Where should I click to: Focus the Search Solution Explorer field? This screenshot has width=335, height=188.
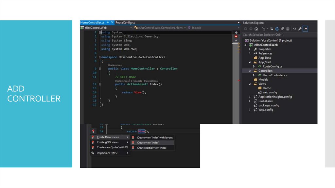[279, 35]
